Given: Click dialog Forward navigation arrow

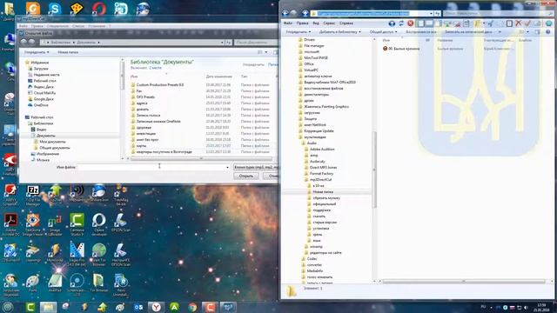Looking at the screenshot, I should [x=31, y=42].
